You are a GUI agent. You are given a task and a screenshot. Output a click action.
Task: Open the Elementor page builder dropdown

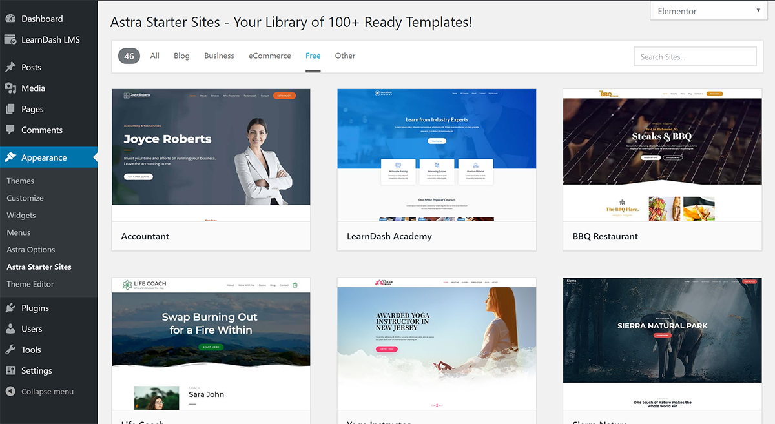[708, 11]
